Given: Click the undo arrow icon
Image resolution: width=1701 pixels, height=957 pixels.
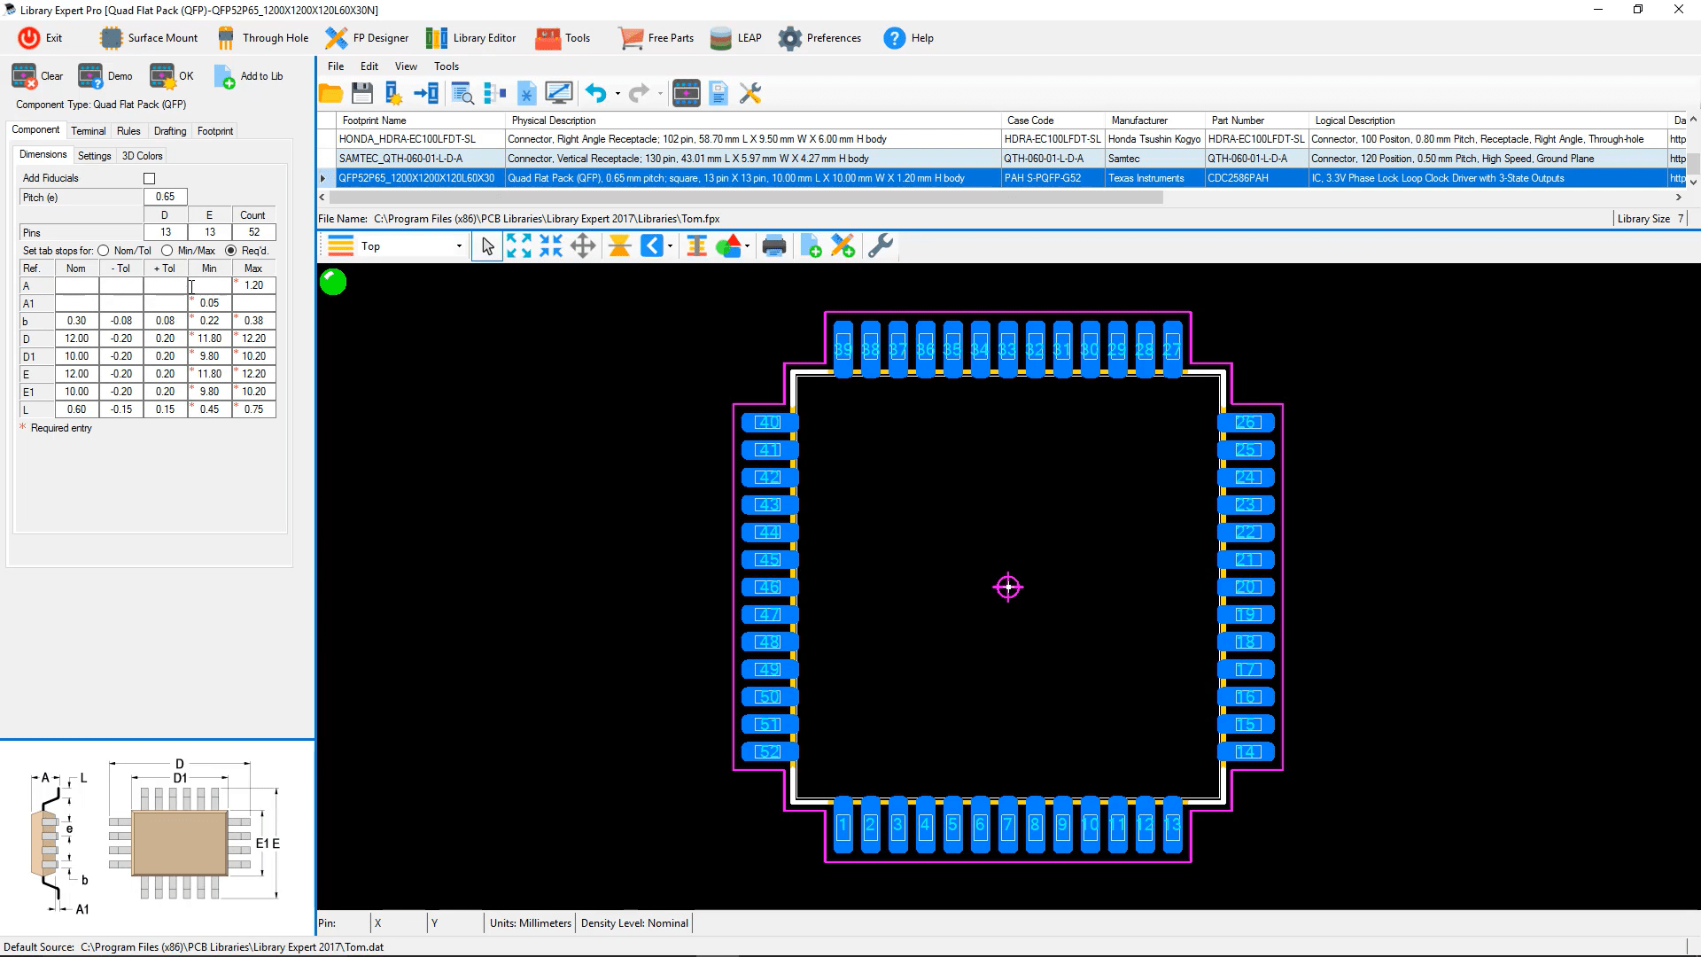Looking at the screenshot, I should (596, 93).
